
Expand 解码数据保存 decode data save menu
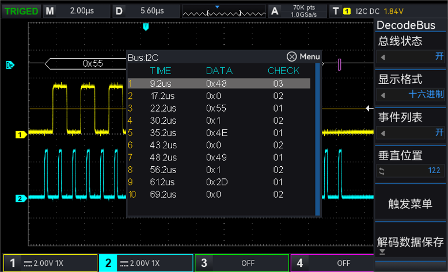point(411,243)
